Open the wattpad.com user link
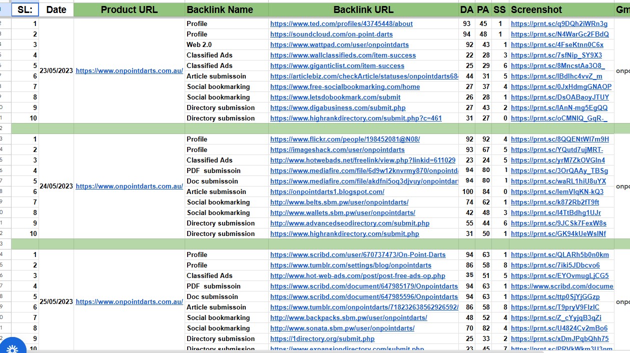 tap(339, 44)
